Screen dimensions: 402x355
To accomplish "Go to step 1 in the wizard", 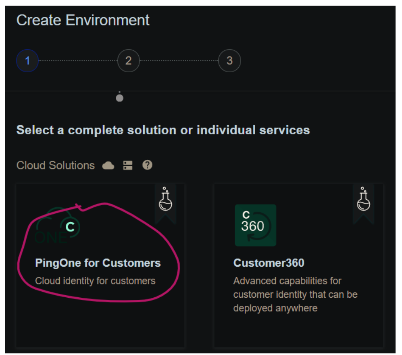I will [x=27, y=61].
